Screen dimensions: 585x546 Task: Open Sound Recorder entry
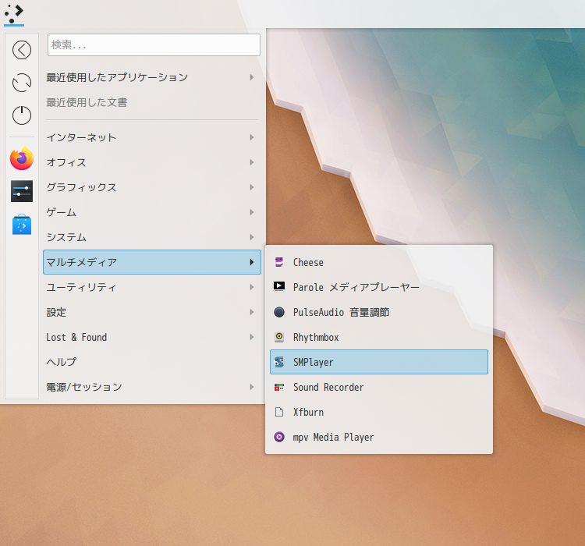coord(378,387)
